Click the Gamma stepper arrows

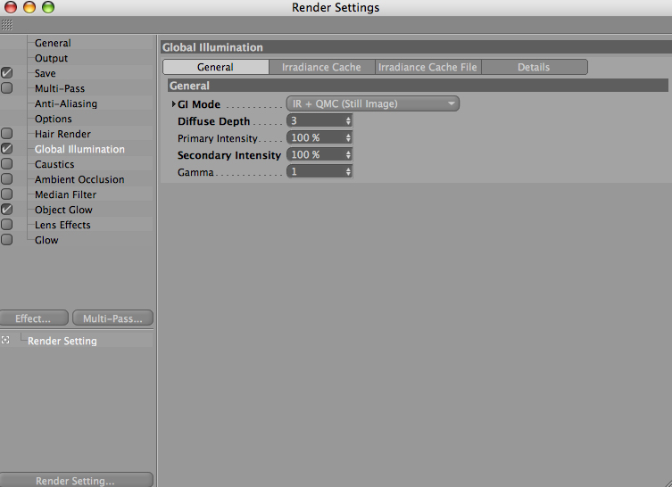[x=348, y=172]
